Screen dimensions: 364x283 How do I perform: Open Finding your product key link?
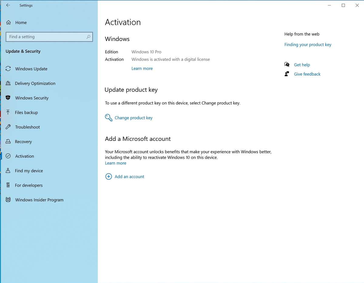coord(308,45)
